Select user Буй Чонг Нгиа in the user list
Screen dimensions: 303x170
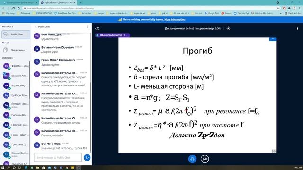(16, 95)
